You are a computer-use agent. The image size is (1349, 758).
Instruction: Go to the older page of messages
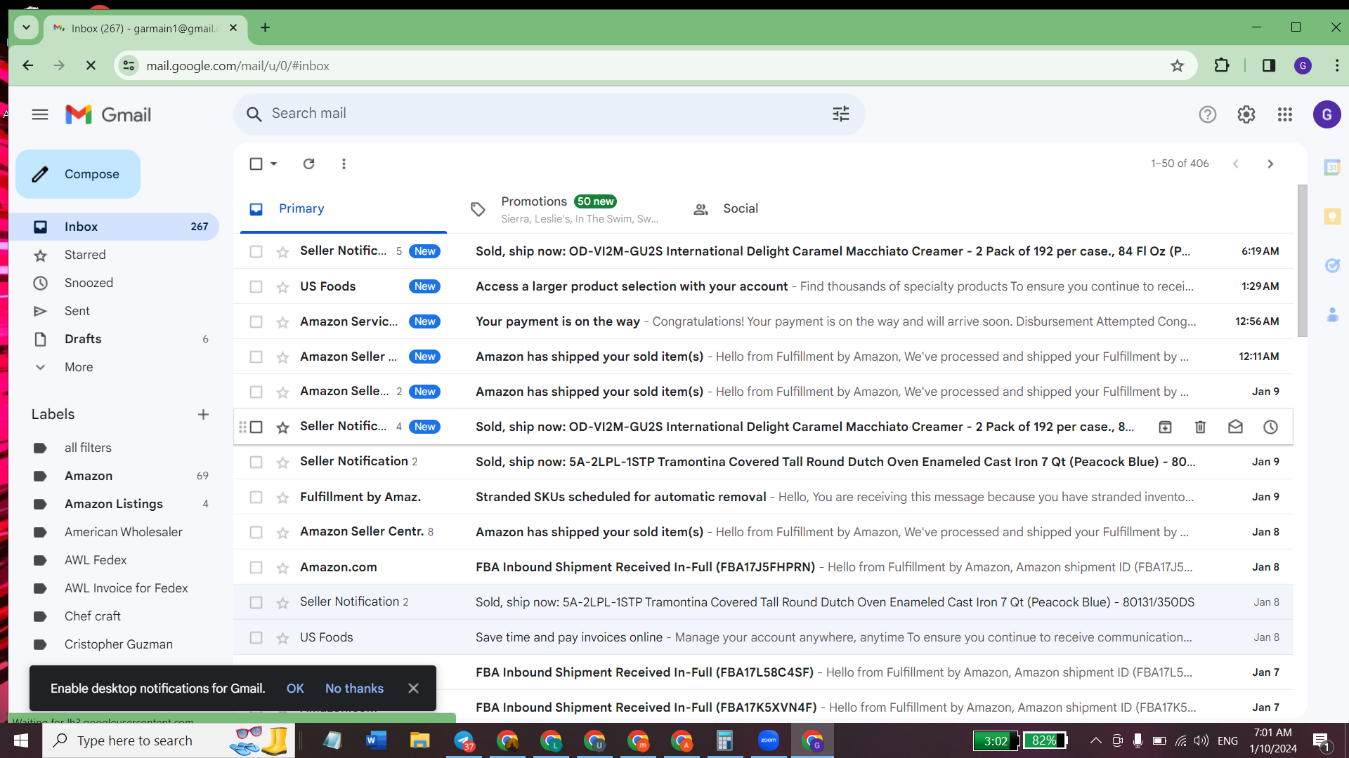pyautogui.click(x=1270, y=164)
